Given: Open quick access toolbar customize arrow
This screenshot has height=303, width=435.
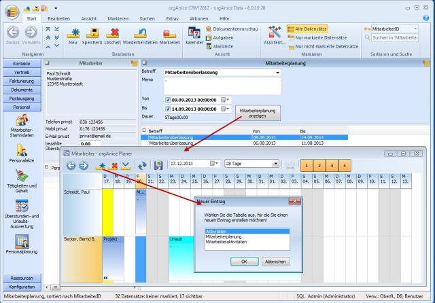Looking at the screenshot, I should click(x=56, y=8).
